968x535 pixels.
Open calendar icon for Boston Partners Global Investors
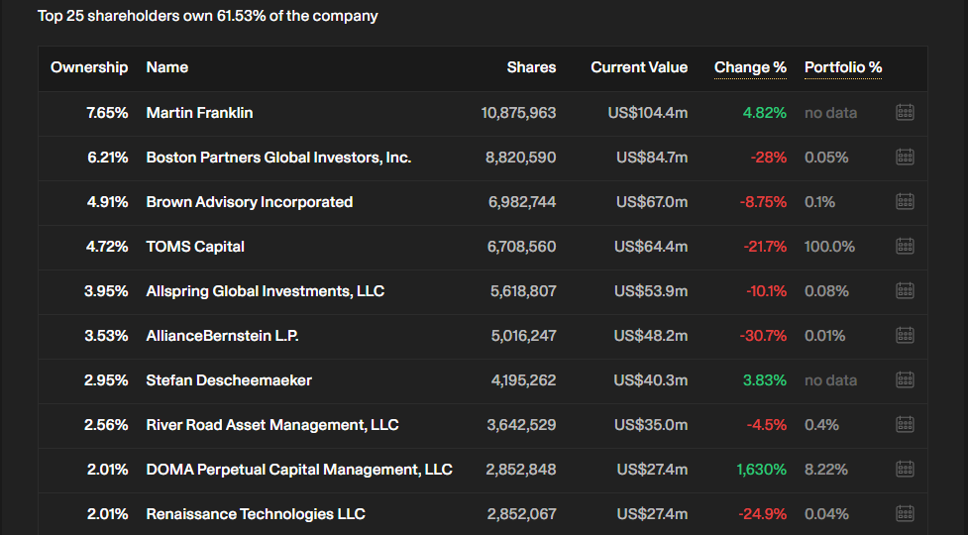pyautogui.click(x=904, y=158)
